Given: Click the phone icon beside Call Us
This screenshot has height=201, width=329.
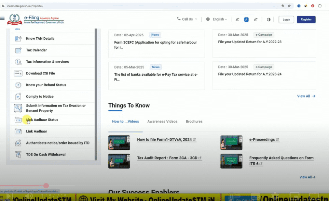Looking at the screenshot, I should click(x=179, y=19).
